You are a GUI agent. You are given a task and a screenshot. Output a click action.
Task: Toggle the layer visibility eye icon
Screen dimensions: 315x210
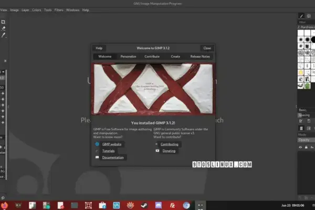pos(300,148)
